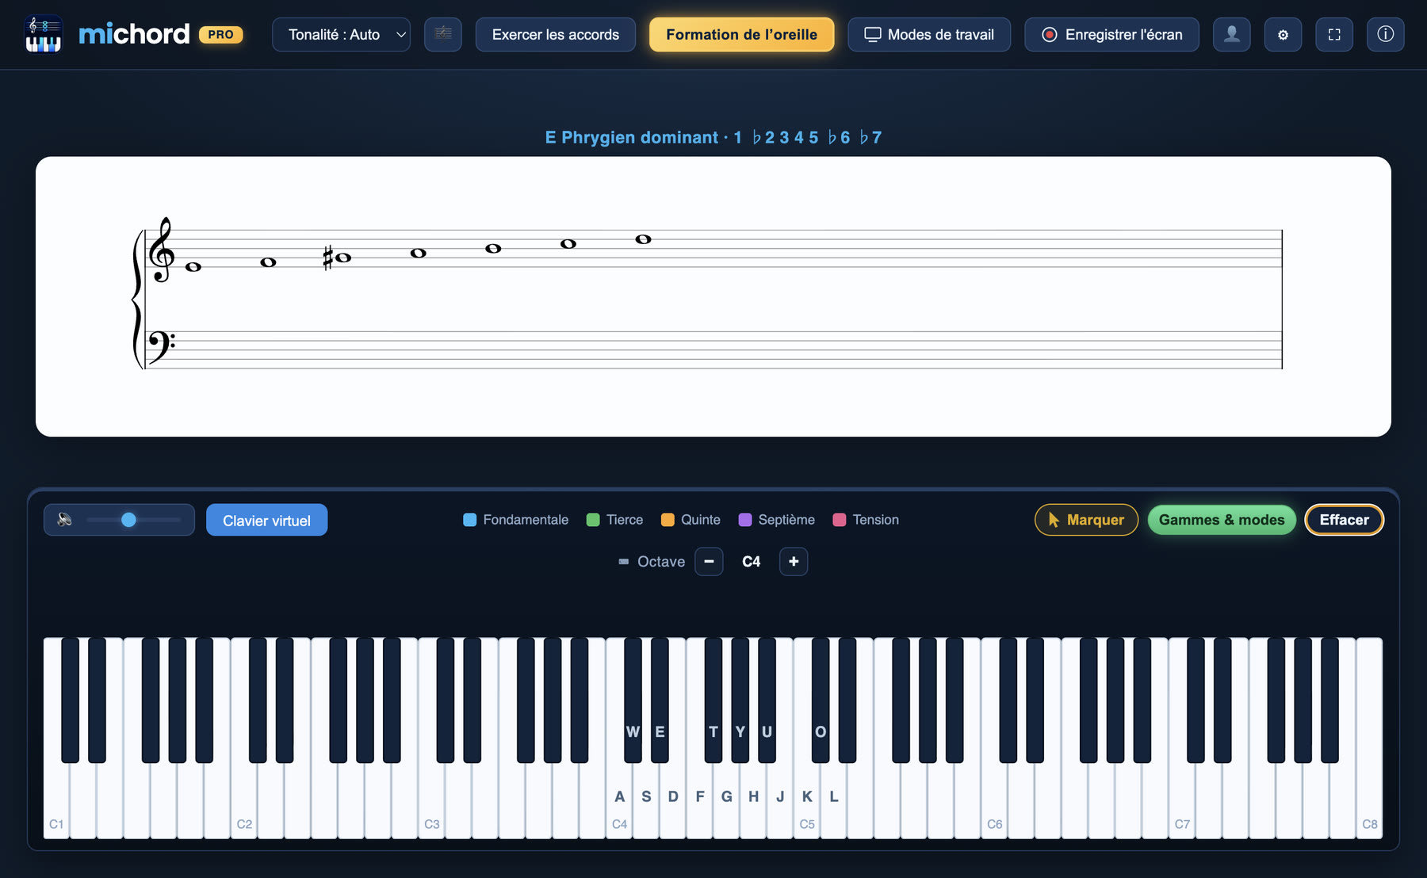Screen dimensions: 1427x878
Task: Open Modes de travail menu
Action: point(929,34)
